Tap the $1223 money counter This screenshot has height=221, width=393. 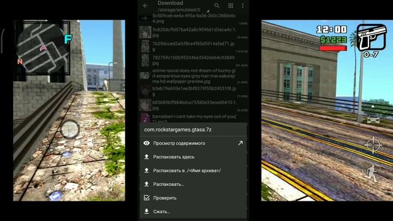click(x=333, y=39)
